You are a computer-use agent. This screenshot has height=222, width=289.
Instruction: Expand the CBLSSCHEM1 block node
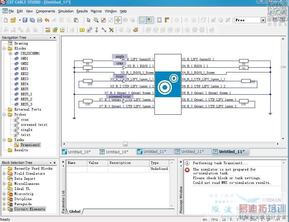tap(10, 53)
